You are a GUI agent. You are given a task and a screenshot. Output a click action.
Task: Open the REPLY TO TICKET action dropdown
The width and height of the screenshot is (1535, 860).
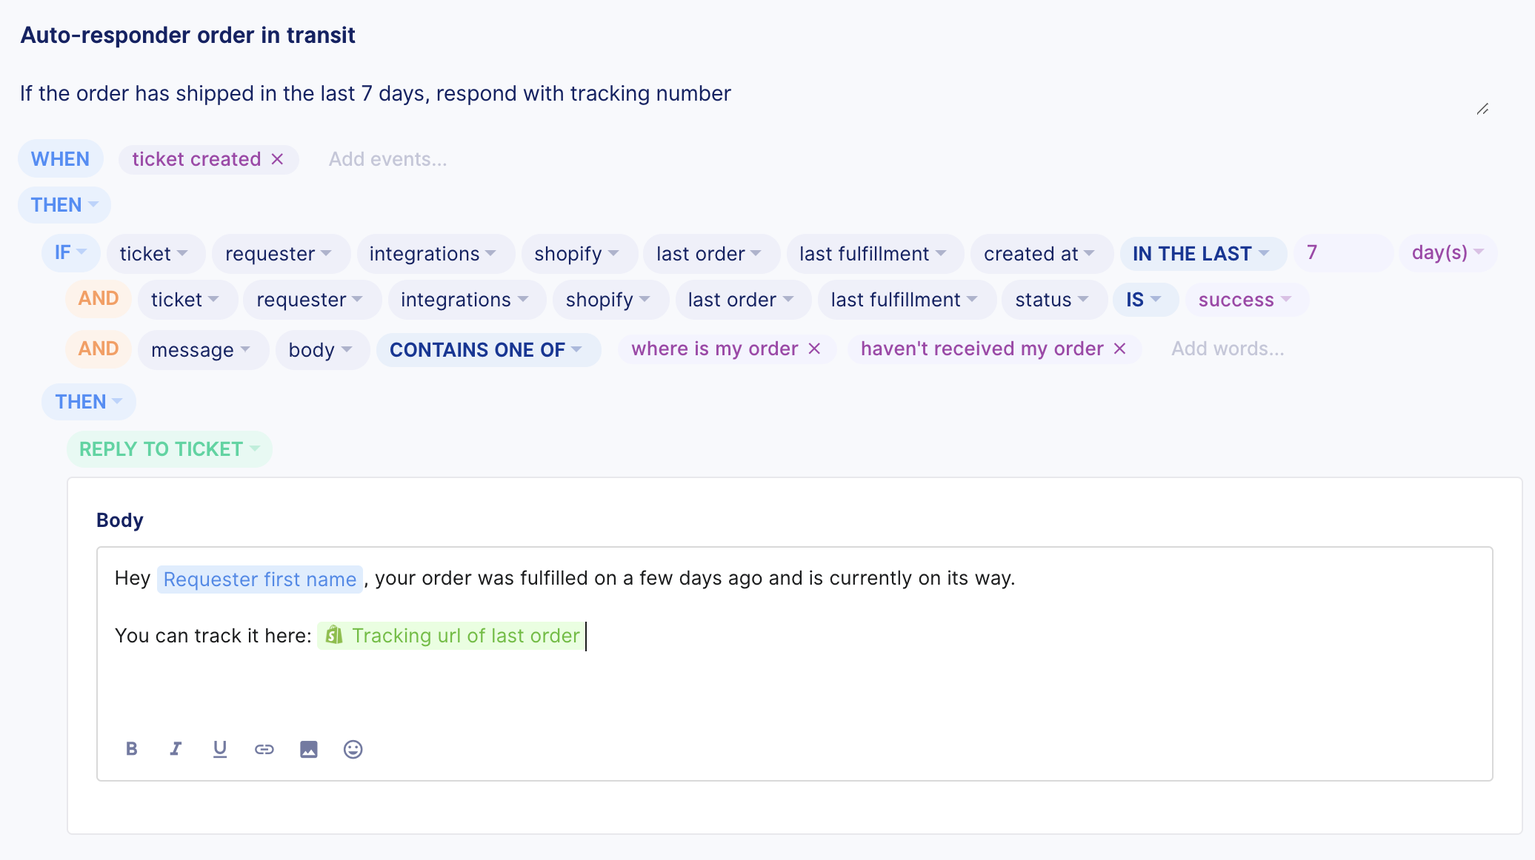[170, 449]
